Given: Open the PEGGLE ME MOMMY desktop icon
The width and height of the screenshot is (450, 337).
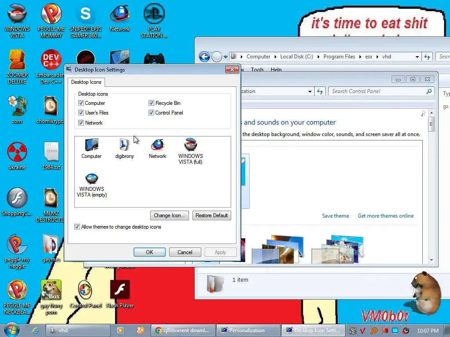Looking at the screenshot, I should click(51, 21).
